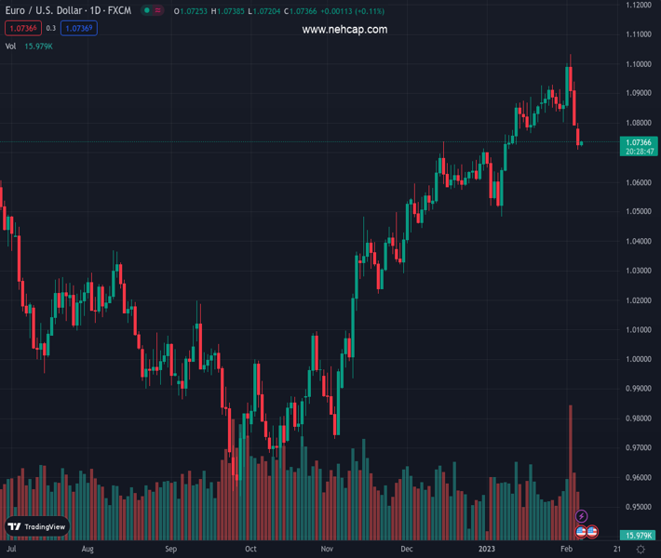Click the 1.10000 level on price scale
Viewport: 661px width, 558px height.
pyautogui.click(x=638, y=64)
